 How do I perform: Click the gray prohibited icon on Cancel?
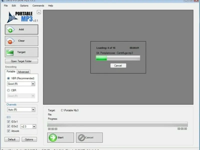(81, 138)
